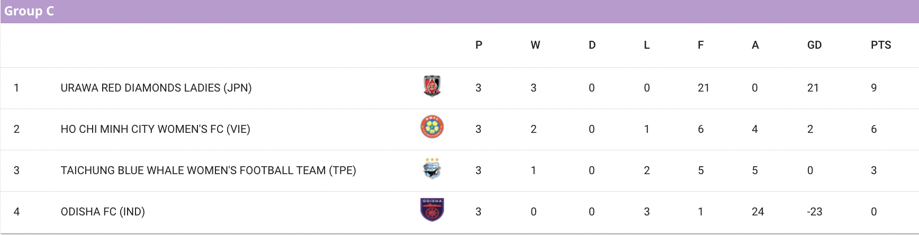The width and height of the screenshot is (919, 235).
Task: Open URAWA RED DIAMONDS LADIES (JPN) team link
Action: [156, 88]
